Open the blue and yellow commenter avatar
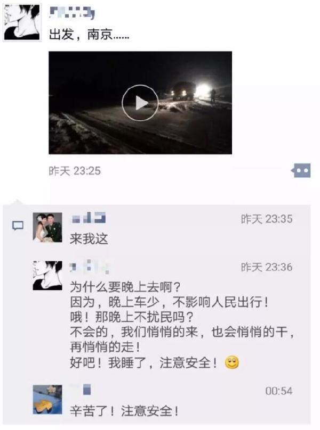 tap(47, 399)
